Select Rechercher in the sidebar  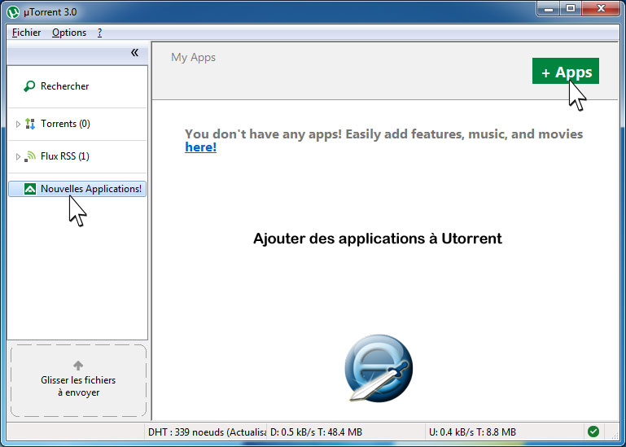(64, 85)
